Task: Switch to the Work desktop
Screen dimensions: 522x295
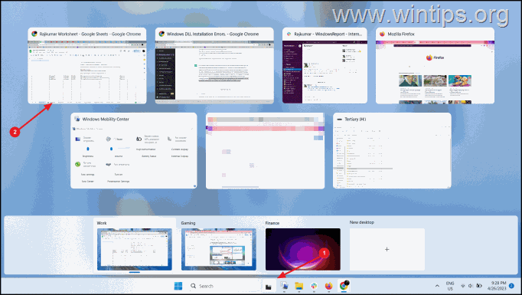Action: pos(135,249)
